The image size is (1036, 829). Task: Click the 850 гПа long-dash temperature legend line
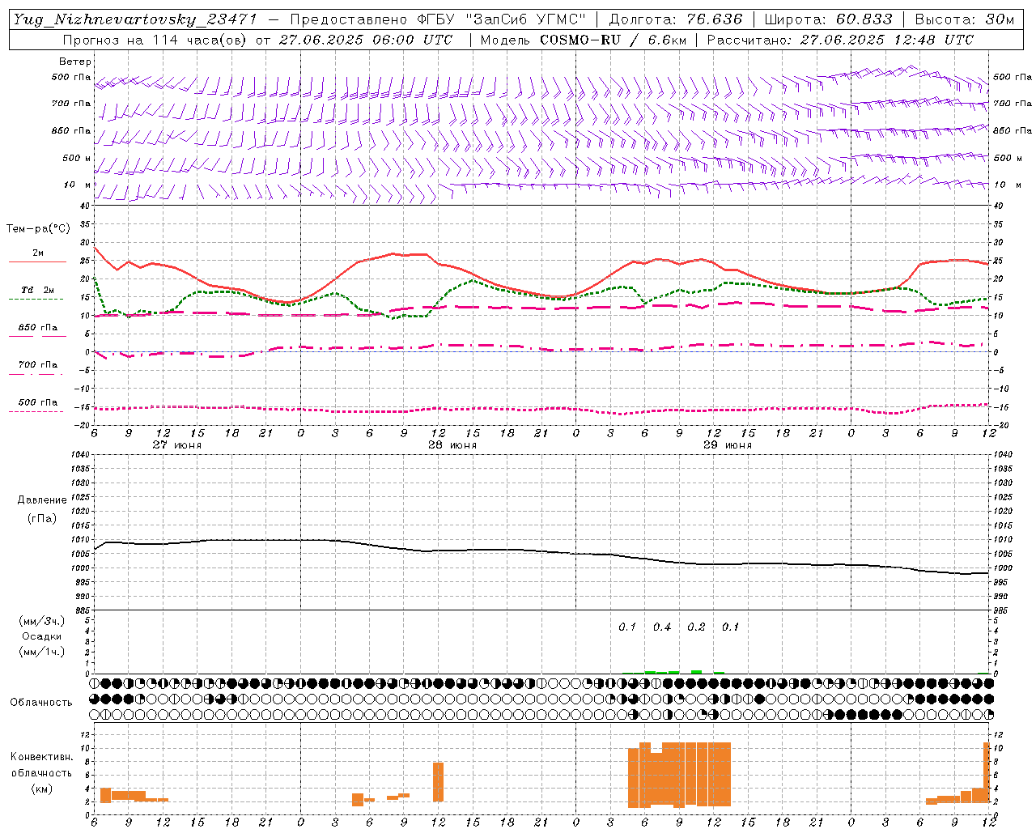click(38, 336)
